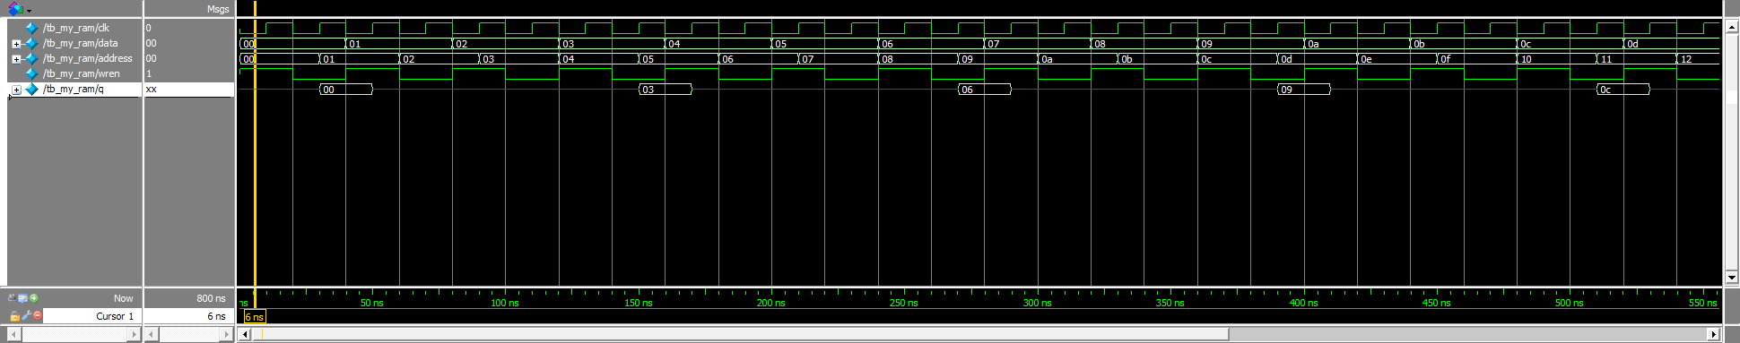Click the scroll right arrow of values pane
This screenshot has height=343, width=1740.
tap(226, 334)
